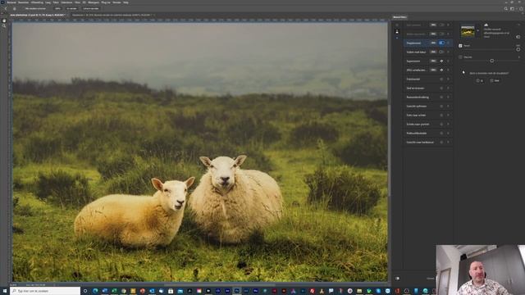This screenshot has height=295, width=525.
Task: Open the workspace switcher icon at top right
Action: coord(512,9)
